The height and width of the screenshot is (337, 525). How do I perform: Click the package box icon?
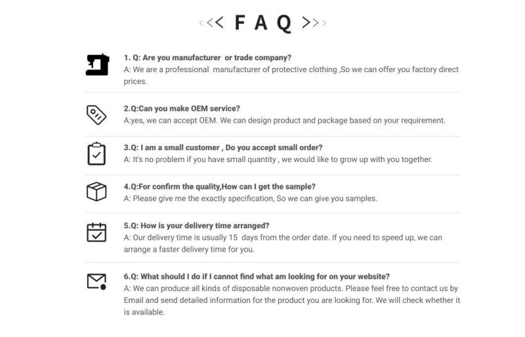(x=96, y=192)
